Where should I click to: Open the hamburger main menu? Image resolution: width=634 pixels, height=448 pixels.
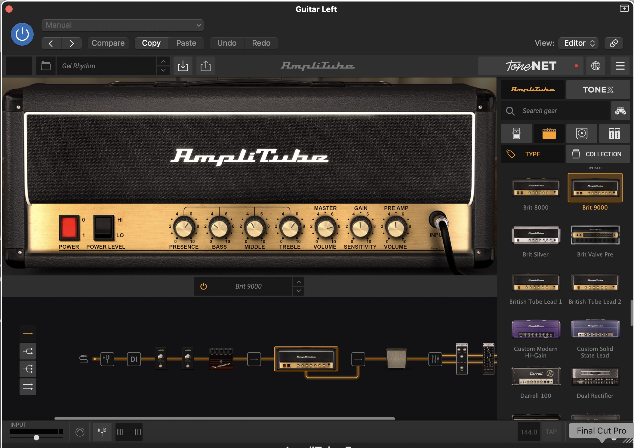pos(620,66)
